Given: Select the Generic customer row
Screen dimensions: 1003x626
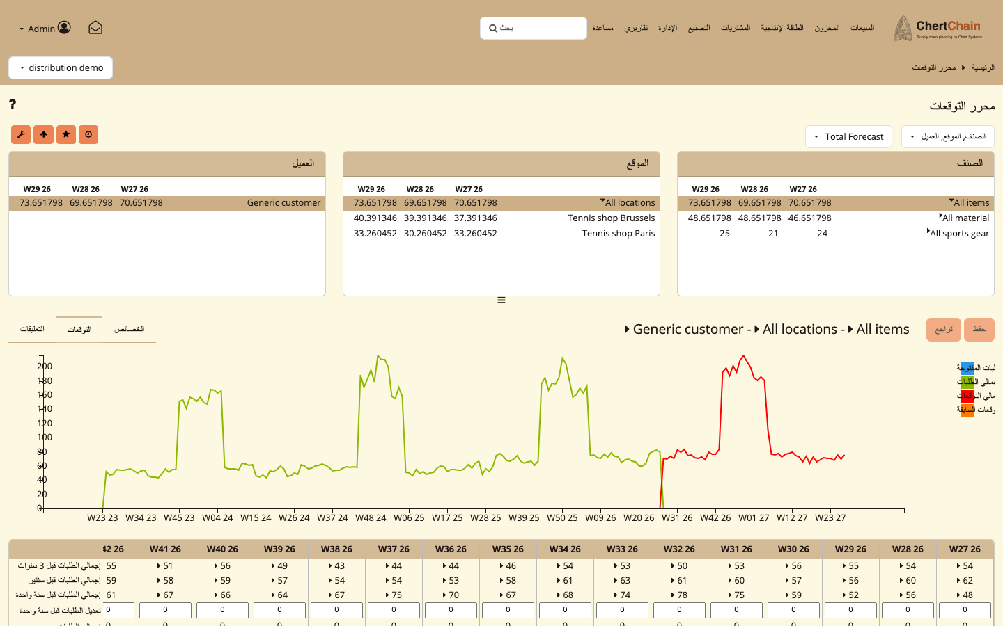Looking at the screenshot, I should [167, 203].
